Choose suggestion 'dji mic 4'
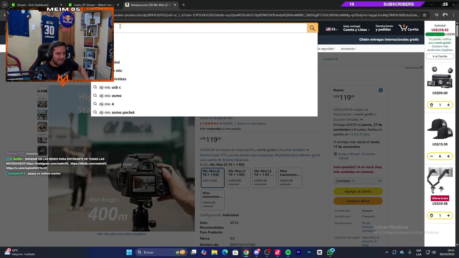The height and width of the screenshot is (258, 459). 204,104
